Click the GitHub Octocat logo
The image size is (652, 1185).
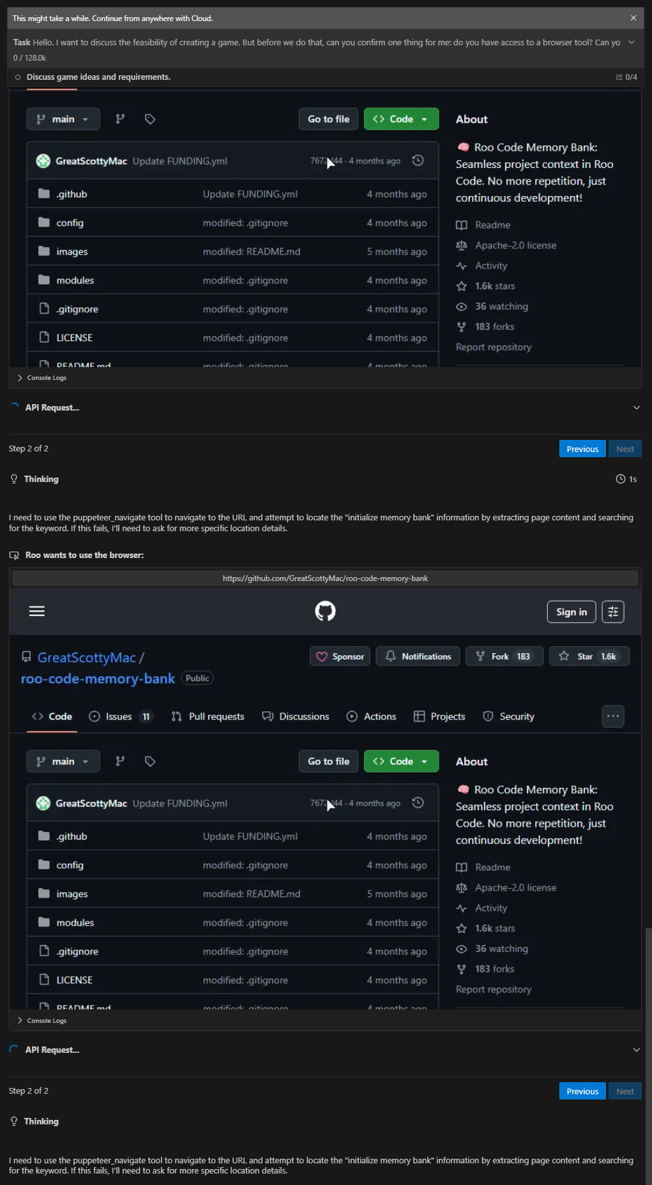pyautogui.click(x=325, y=611)
